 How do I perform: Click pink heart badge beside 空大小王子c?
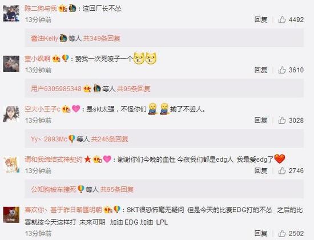tap(76, 109)
